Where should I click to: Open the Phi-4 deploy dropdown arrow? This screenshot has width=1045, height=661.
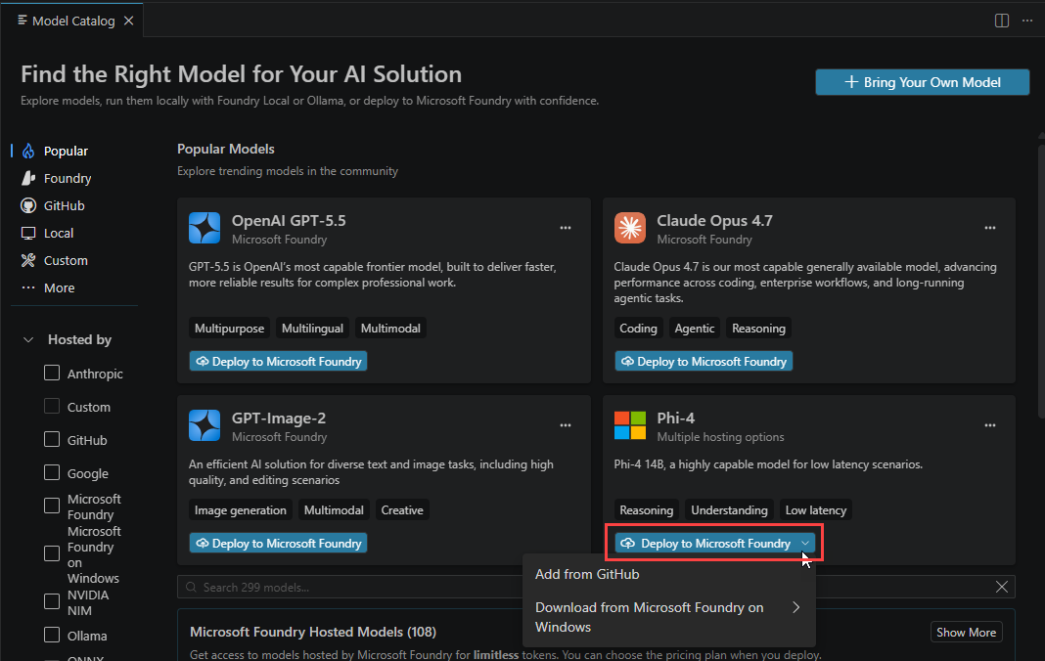coord(805,544)
